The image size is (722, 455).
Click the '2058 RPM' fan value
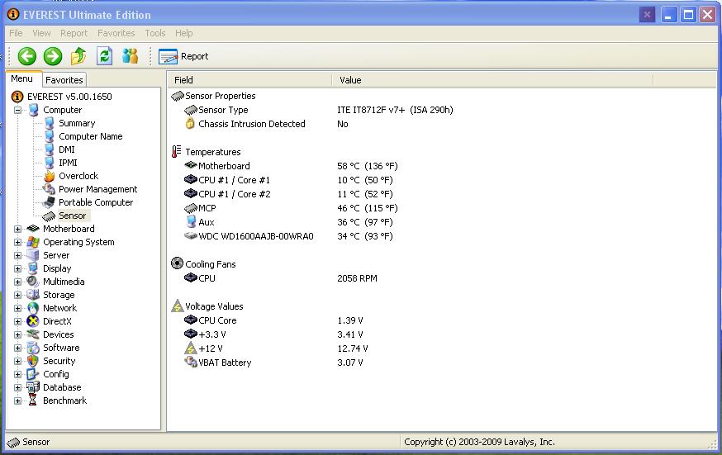point(357,278)
